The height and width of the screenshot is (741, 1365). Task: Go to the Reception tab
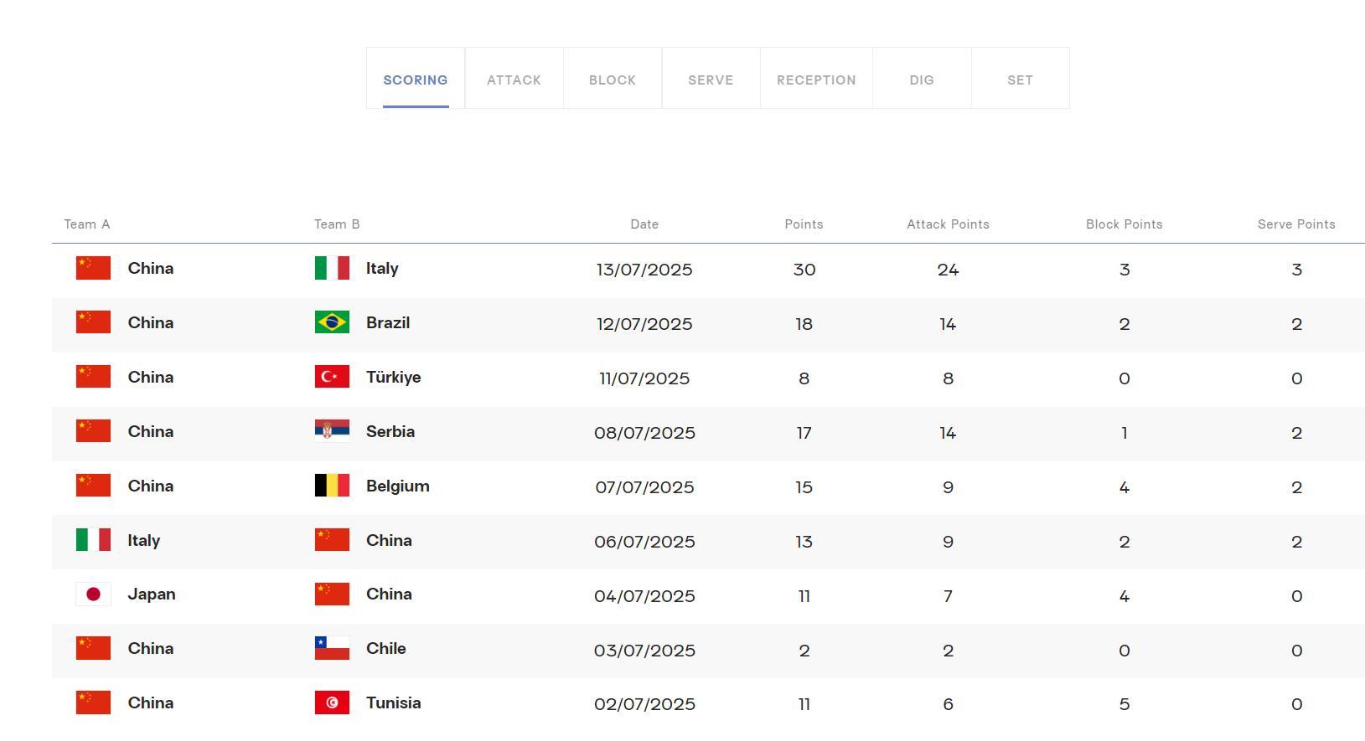[816, 80]
